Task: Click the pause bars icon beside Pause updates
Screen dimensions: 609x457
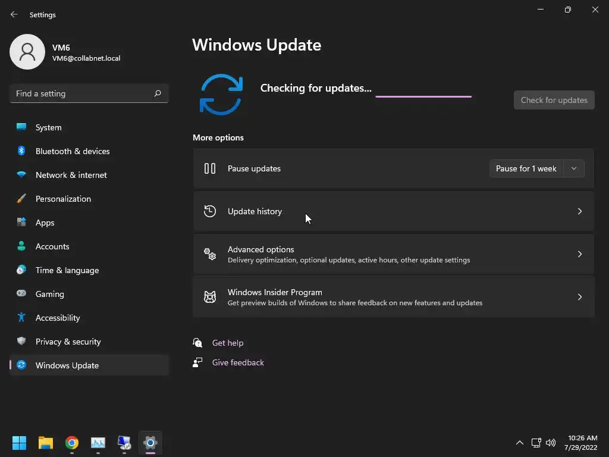Action: point(210,168)
